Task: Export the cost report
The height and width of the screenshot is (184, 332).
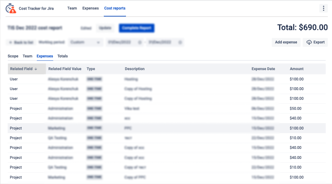Action: tap(315, 42)
